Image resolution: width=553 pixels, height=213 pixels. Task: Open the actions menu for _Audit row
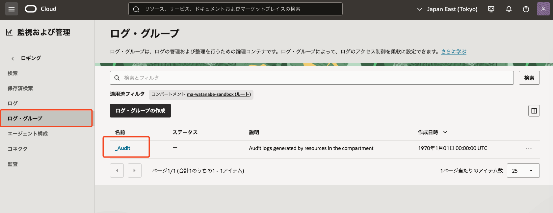pyautogui.click(x=529, y=148)
